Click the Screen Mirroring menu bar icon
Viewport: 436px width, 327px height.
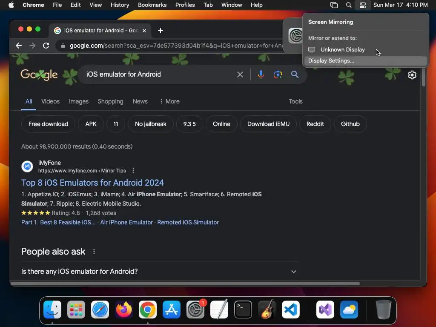tap(334, 5)
